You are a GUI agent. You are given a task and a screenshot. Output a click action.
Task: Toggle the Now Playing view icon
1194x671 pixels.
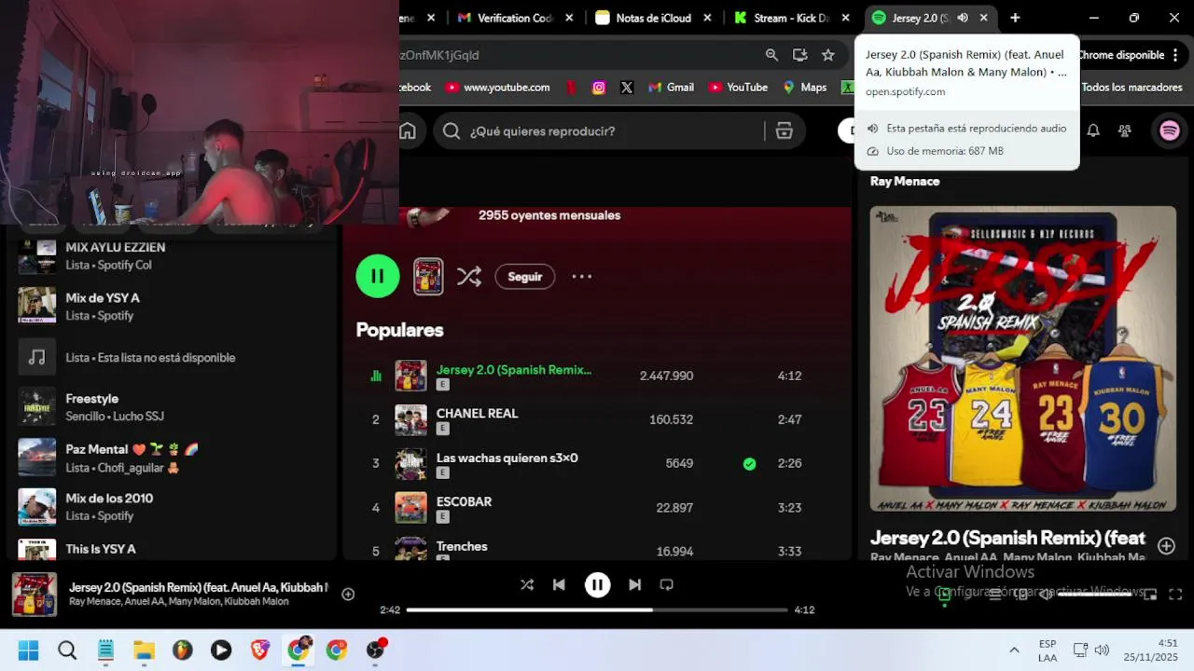944,594
